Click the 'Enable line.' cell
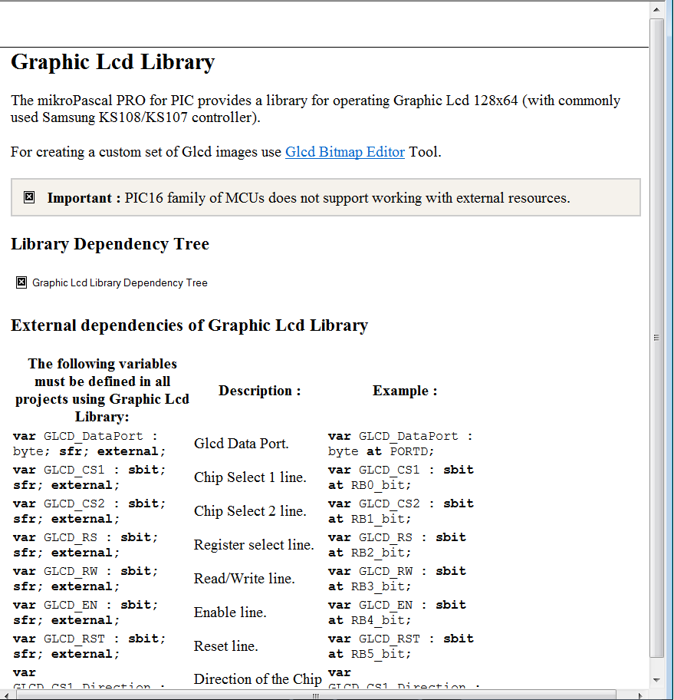Viewport: 674px width, 700px height. pyautogui.click(x=230, y=612)
